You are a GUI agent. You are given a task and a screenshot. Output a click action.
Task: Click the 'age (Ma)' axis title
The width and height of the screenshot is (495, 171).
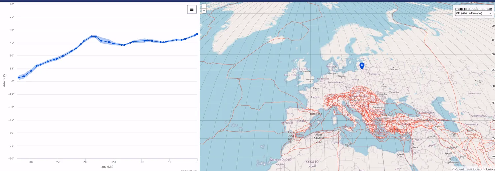click(x=107, y=167)
